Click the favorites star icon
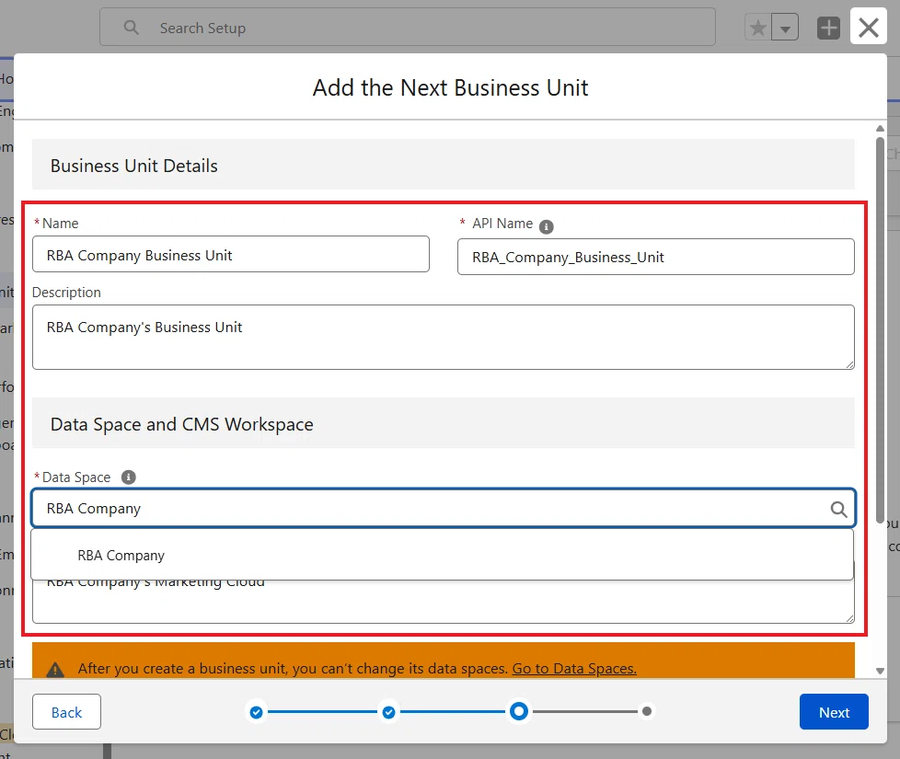The width and height of the screenshot is (900, 759). (757, 28)
